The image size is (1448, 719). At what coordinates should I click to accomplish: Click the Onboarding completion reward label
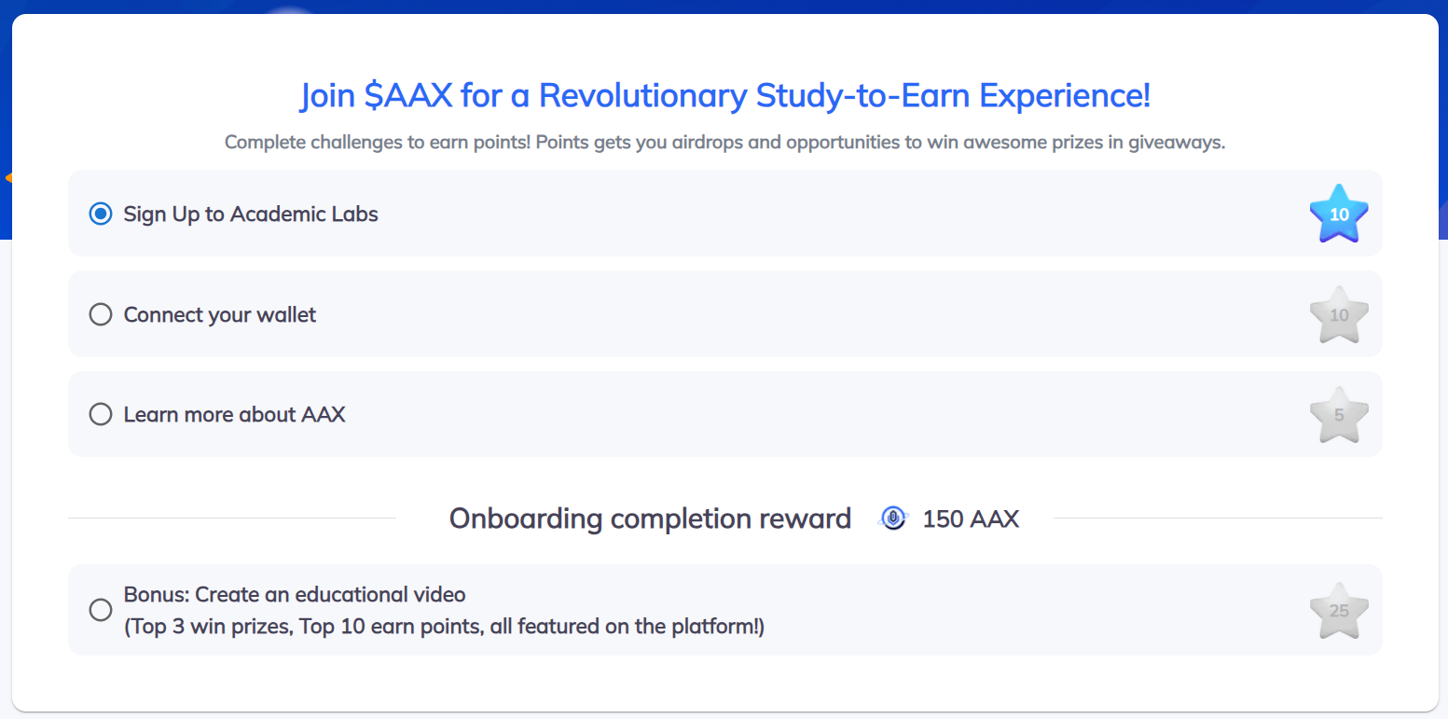(650, 519)
